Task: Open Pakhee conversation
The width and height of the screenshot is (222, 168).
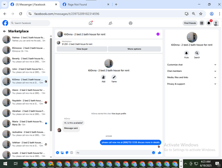Action: [25, 39]
